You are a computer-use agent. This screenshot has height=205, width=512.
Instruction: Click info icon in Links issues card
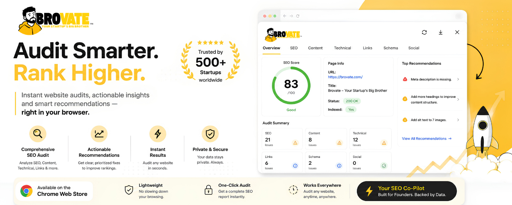click(295, 166)
